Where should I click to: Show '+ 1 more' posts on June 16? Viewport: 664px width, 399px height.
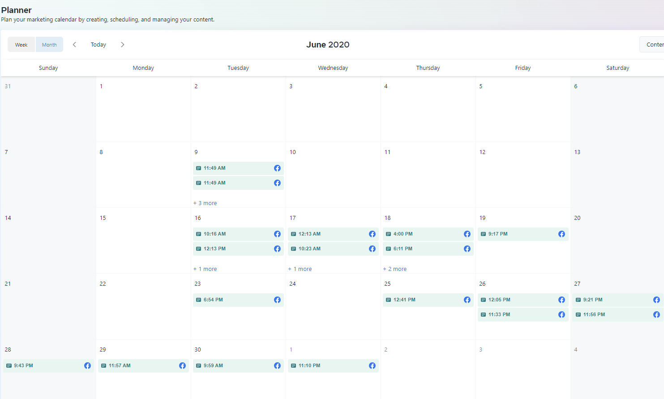[x=205, y=269]
